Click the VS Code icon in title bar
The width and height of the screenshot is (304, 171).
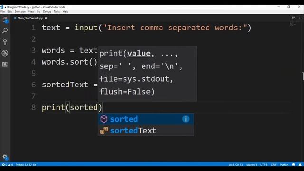(1, 7)
